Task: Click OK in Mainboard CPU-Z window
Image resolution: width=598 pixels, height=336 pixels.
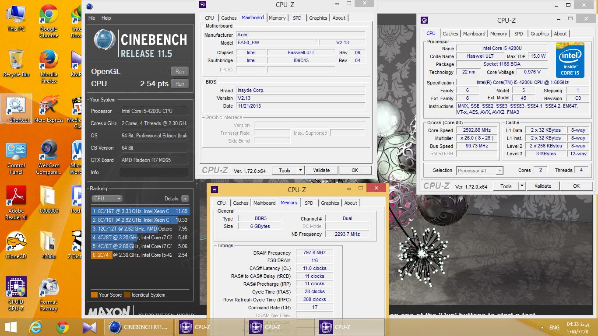Action: 355,170
